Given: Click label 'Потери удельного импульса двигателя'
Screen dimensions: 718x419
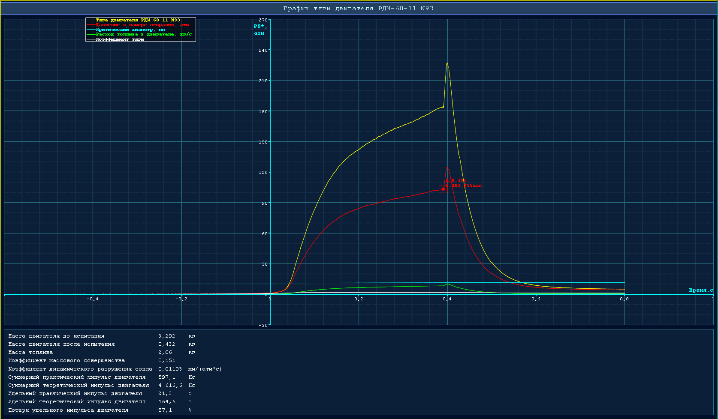Looking at the screenshot, I should tap(68, 410).
